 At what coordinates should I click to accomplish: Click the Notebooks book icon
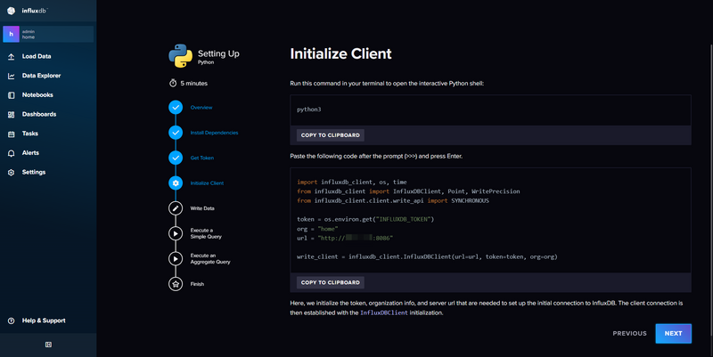tap(12, 95)
